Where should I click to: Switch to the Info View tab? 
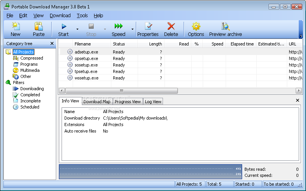pyautogui.click(x=70, y=101)
